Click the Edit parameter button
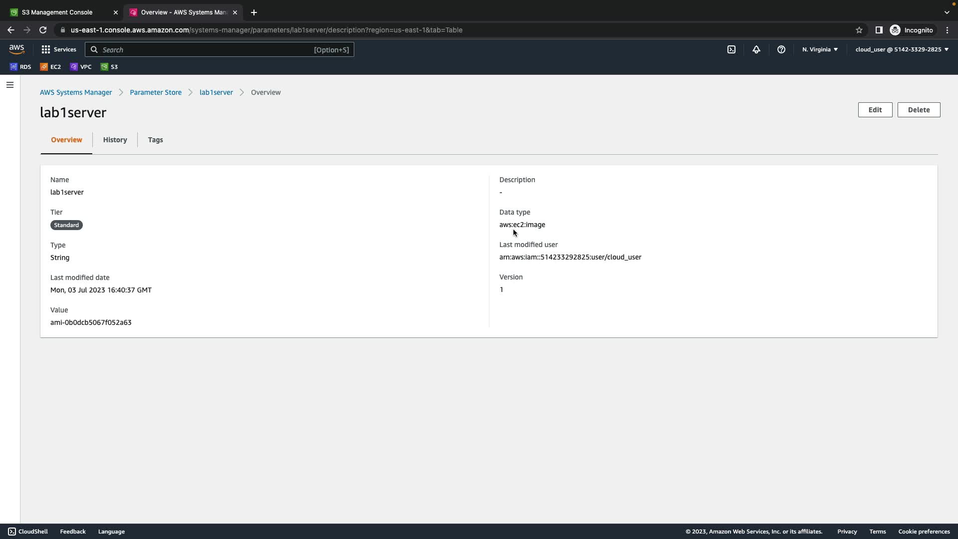 pos(875,110)
